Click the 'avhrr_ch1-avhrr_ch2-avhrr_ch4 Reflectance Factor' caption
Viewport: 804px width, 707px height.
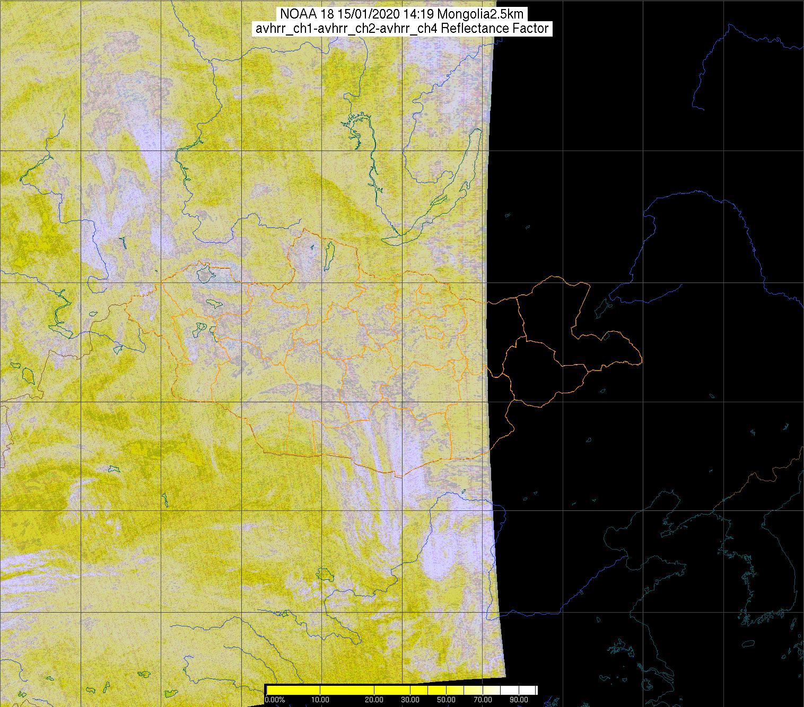pyautogui.click(x=401, y=29)
